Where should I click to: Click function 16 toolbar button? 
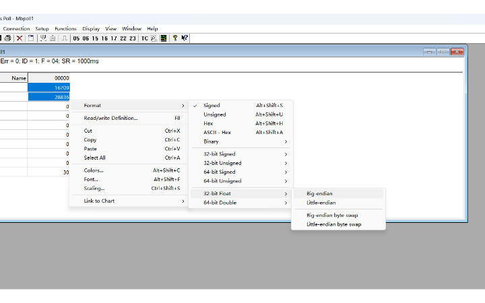coord(104,38)
